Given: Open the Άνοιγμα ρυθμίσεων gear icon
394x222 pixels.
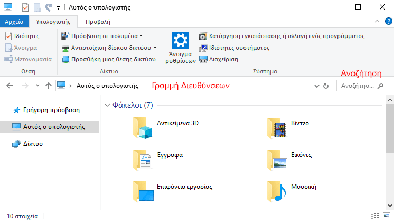Looking at the screenshot, I should pos(181,40).
